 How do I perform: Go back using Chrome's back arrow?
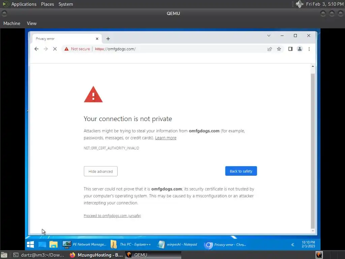36,49
